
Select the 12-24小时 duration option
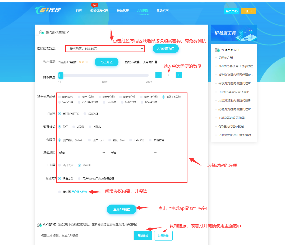(142, 102)
